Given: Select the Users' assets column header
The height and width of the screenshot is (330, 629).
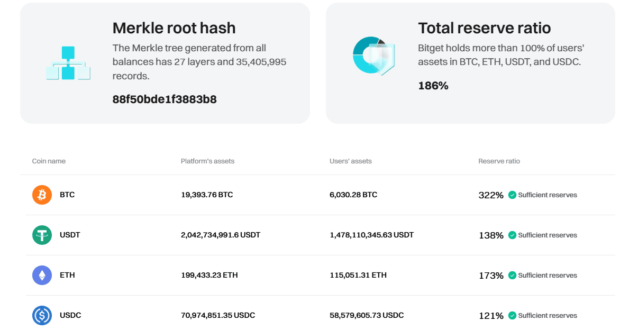Looking at the screenshot, I should click(350, 161).
